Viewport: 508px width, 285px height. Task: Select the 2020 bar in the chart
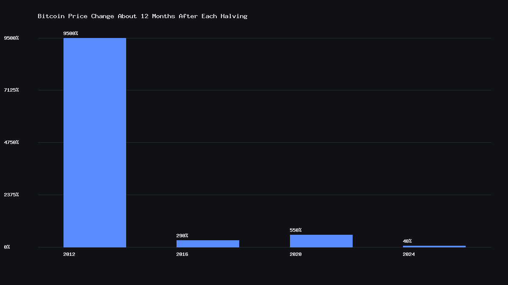(x=321, y=241)
